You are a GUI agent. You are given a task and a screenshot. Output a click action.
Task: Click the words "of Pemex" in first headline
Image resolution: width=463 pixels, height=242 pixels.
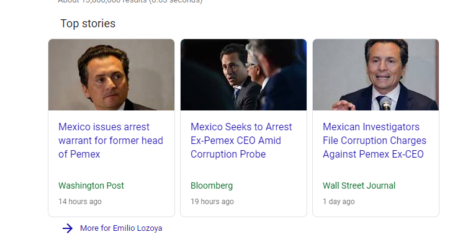point(79,154)
